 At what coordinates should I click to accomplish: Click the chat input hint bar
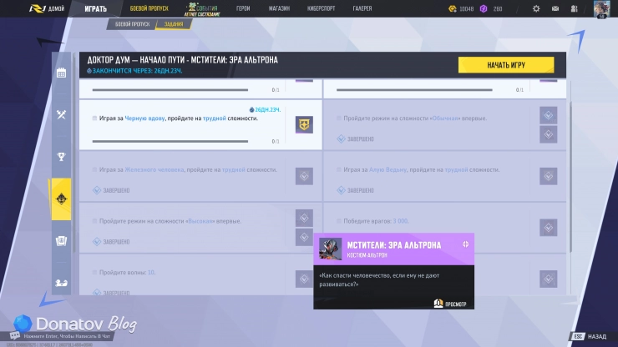click(67, 336)
